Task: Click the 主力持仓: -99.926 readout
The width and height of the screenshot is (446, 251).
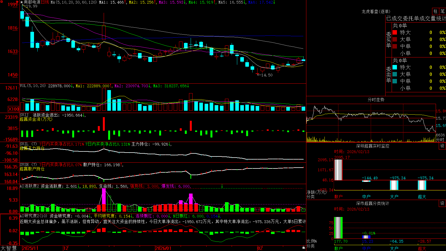Action: pos(150,144)
